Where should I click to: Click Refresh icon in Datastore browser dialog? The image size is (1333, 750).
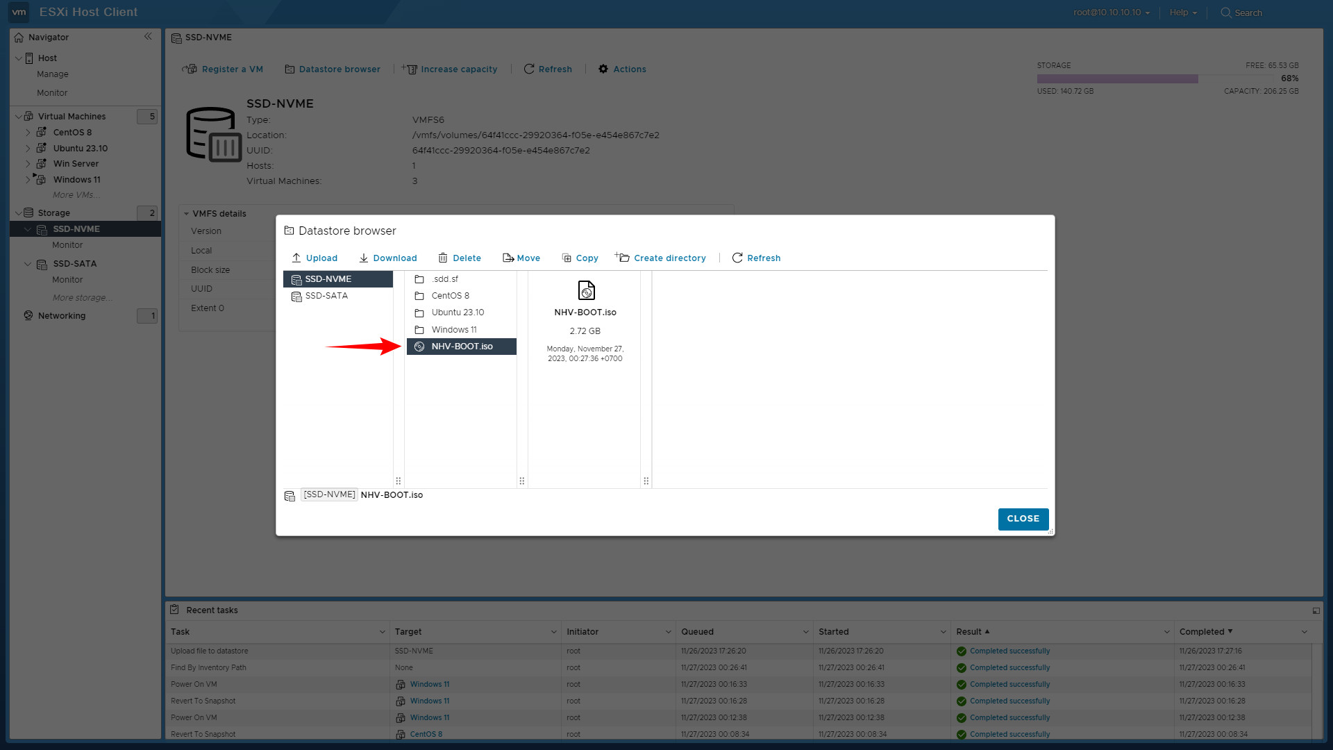[x=737, y=258]
